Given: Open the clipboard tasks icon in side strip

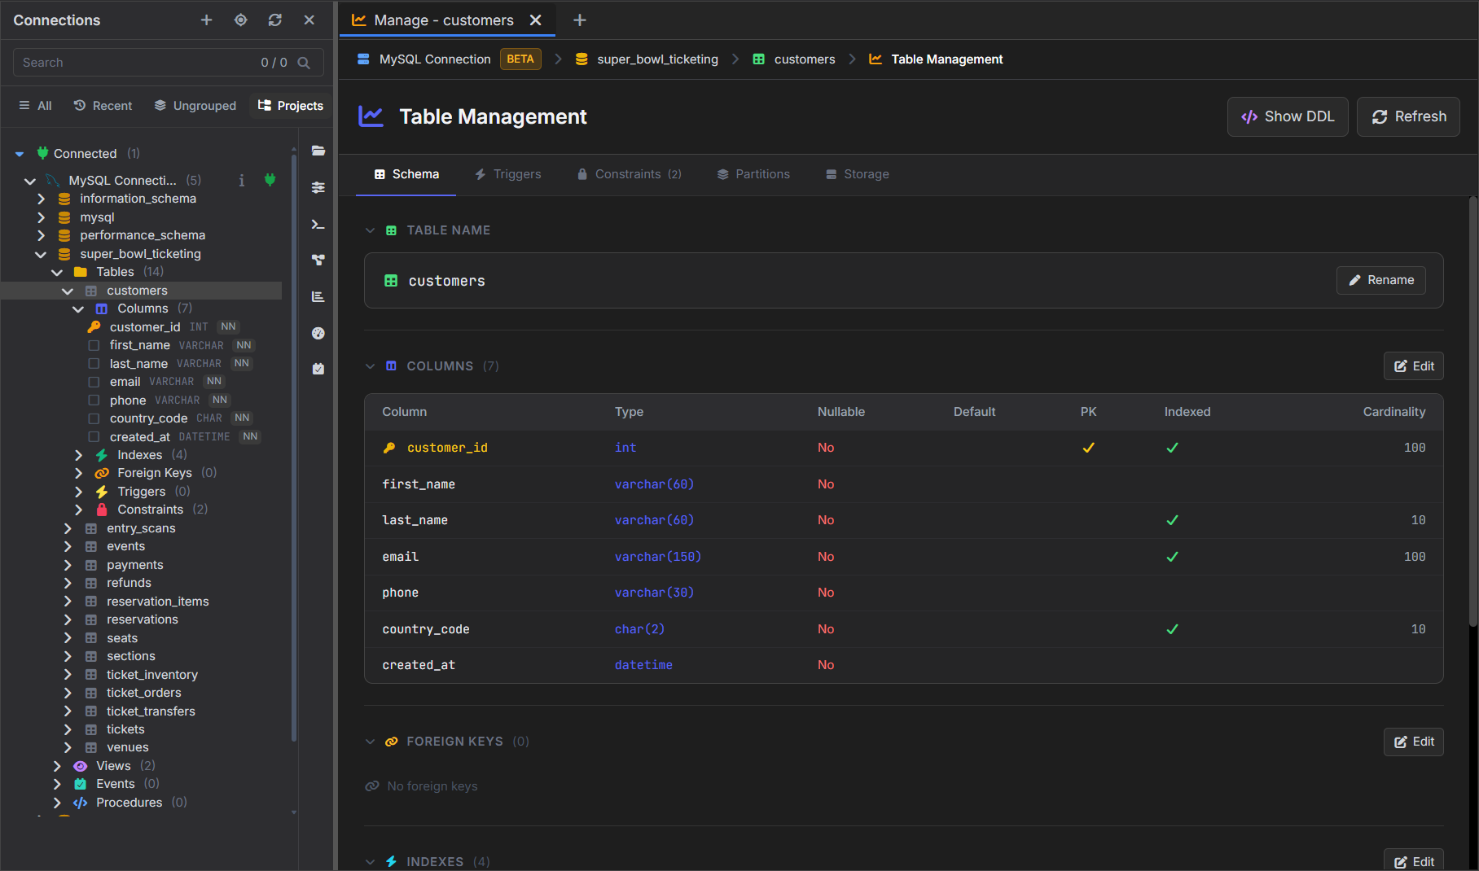Looking at the screenshot, I should coord(318,369).
